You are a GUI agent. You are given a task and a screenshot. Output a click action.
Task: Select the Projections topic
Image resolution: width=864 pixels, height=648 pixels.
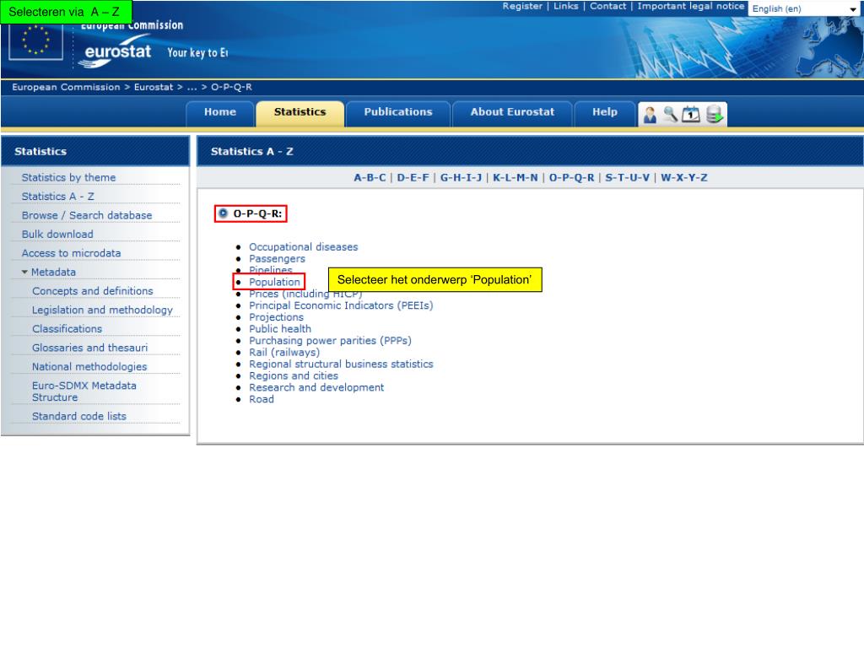(276, 317)
